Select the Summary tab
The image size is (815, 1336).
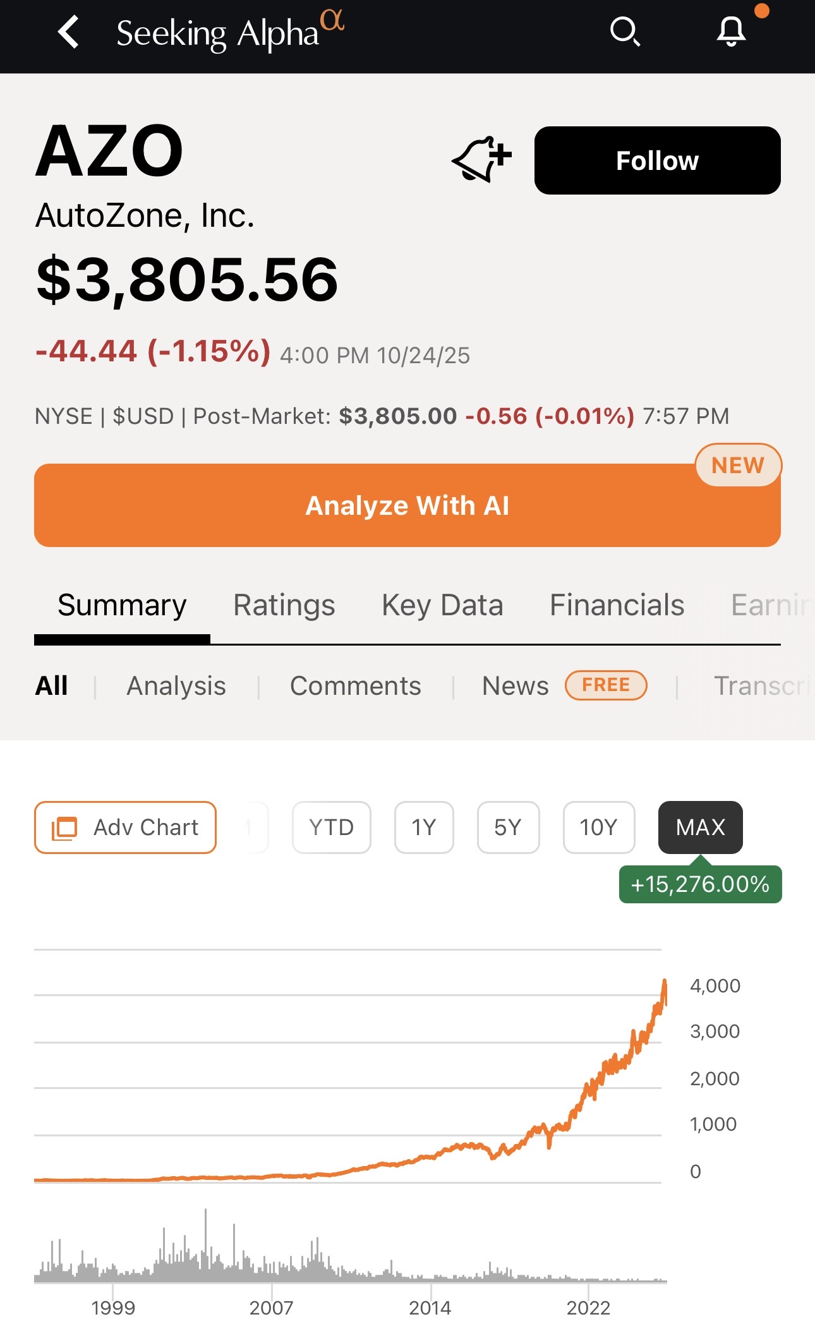point(122,605)
